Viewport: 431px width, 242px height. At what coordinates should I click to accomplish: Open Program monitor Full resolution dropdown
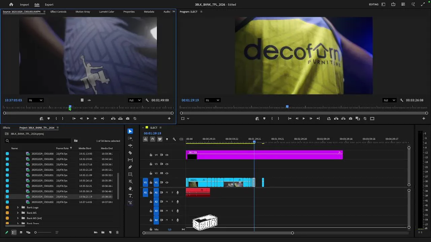coord(390,100)
